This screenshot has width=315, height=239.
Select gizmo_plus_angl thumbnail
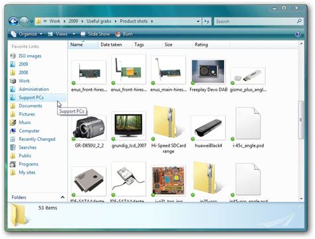pyautogui.click(x=248, y=76)
